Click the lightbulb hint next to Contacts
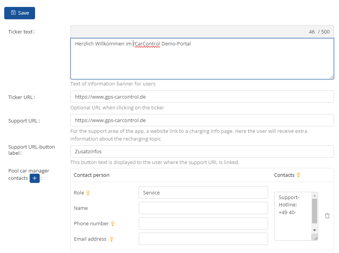 298,175
